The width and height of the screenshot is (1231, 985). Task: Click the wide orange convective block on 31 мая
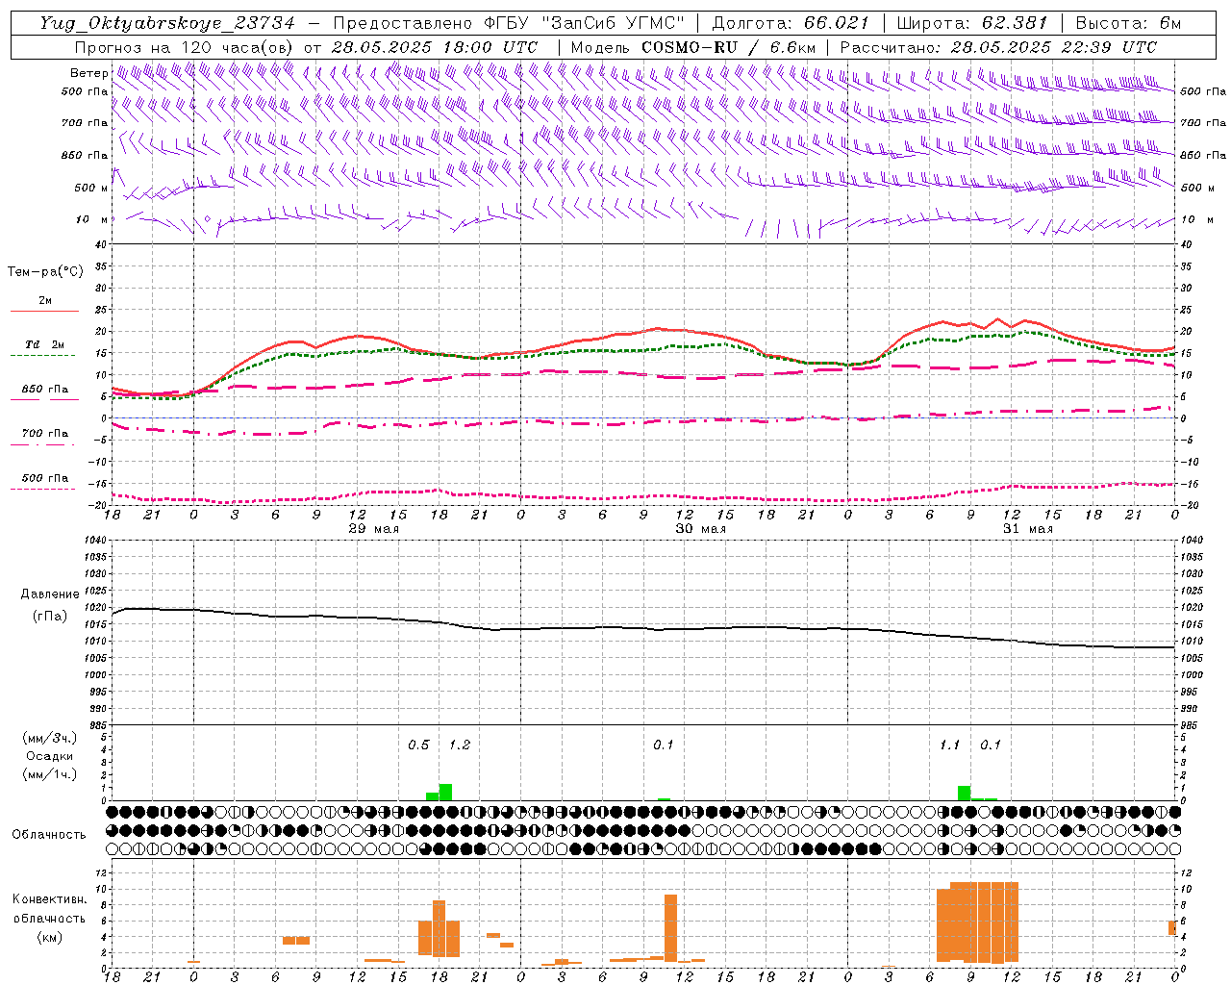[x=977, y=922]
